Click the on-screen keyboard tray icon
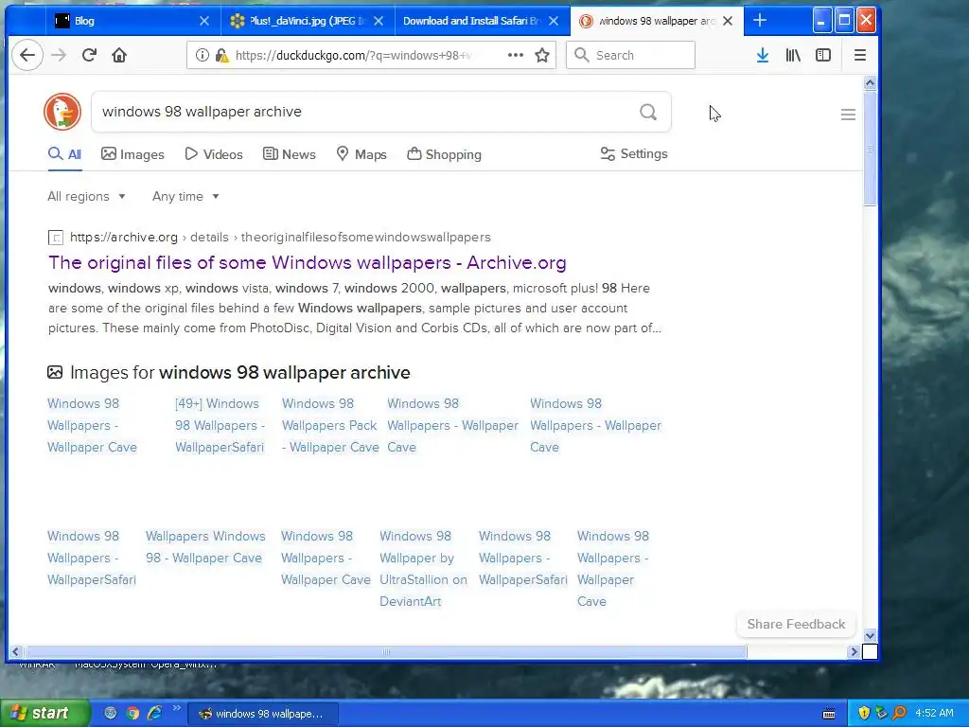 pyautogui.click(x=829, y=714)
